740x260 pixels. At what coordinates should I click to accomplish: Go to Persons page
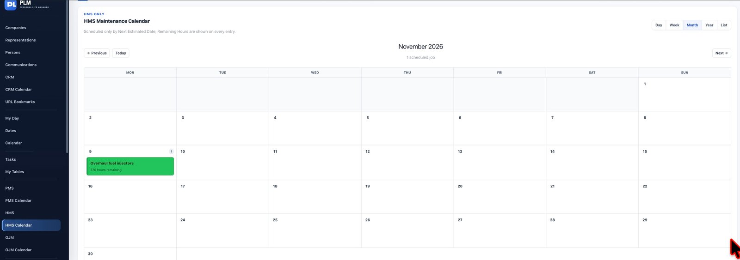pyautogui.click(x=13, y=53)
